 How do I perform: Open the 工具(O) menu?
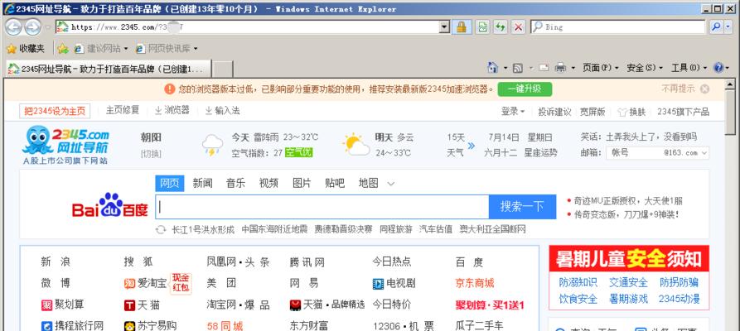689,68
